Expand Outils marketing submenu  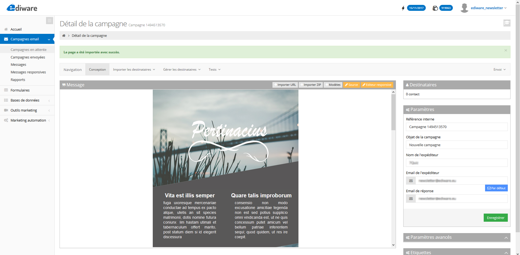click(x=49, y=110)
